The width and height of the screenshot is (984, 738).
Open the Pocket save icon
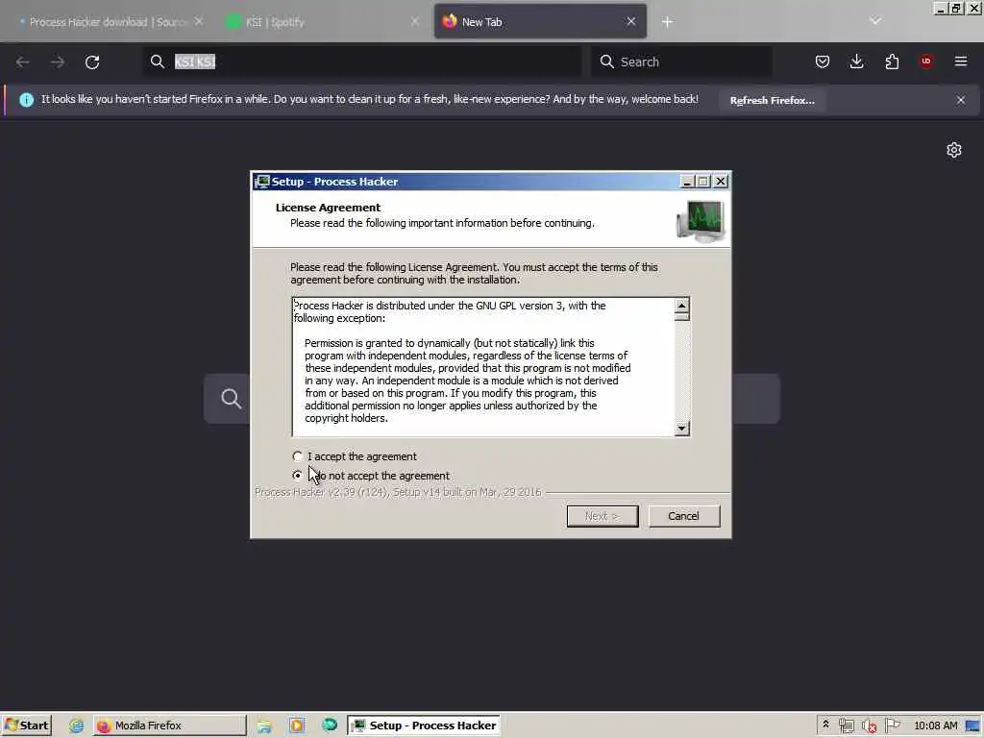point(823,61)
